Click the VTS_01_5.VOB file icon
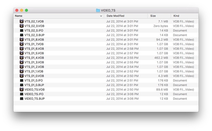This screenshot has width=212, height=131. pos(22,53)
